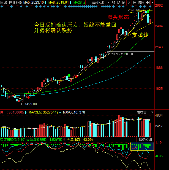This screenshot has height=170, width=169.
Task: Click the 2143 price axis label
Action: (159, 47)
